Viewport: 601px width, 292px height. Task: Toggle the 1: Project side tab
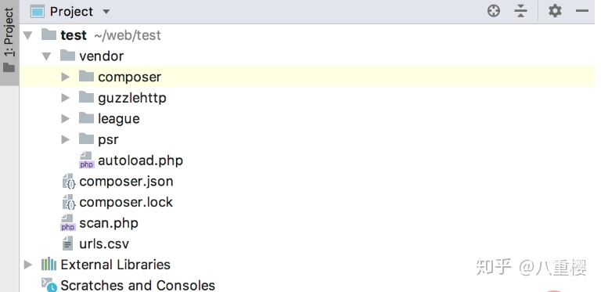tap(9, 39)
